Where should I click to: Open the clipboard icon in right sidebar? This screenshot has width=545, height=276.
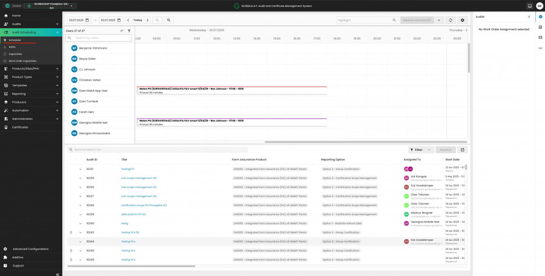540,27
